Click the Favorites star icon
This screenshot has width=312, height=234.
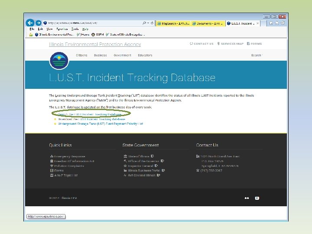tap(277, 23)
